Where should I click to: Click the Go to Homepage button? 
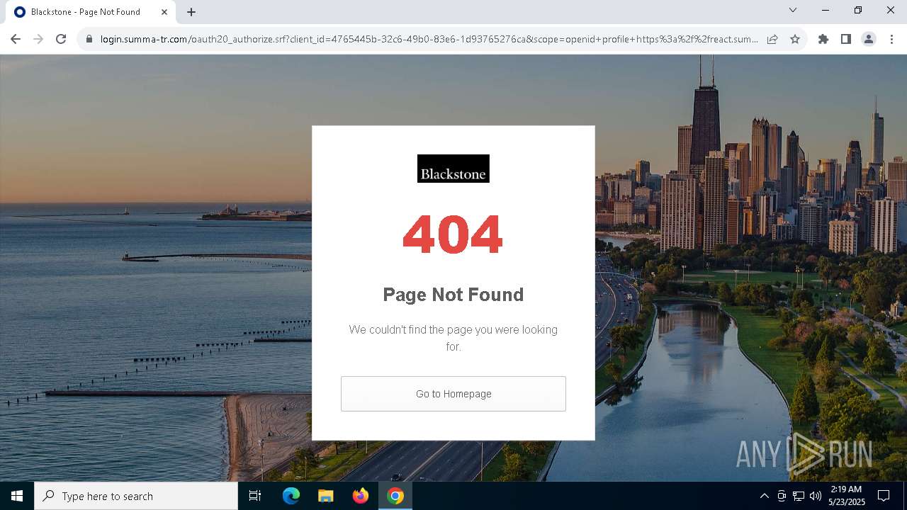pyautogui.click(x=453, y=394)
